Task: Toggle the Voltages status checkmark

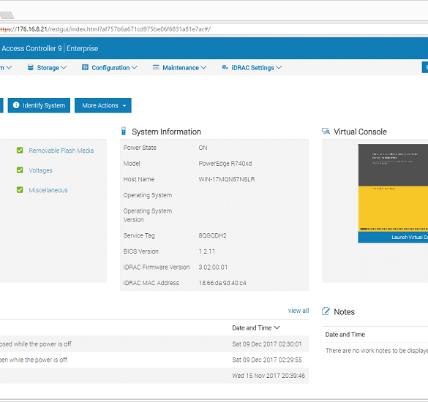Action: (x=20, y=170)
